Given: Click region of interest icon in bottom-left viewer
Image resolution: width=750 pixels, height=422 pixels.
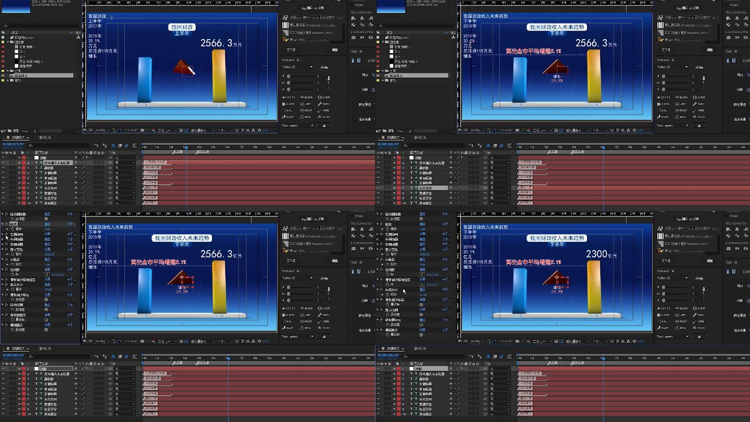Looking at the screenshot, I should click(181, 341).
